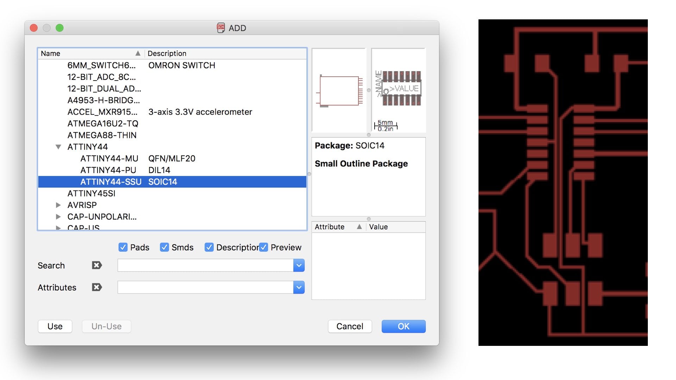Screen dimensions: 676x380
Task: Toggle the Pads checkbox
Action: pos(123,247)
